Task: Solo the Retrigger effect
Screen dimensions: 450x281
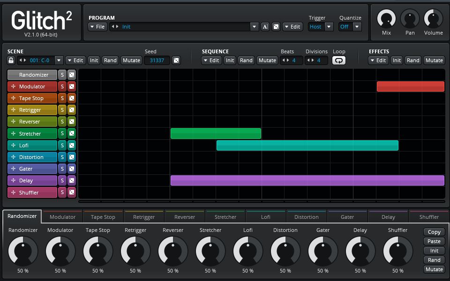Action: pyautogui.click(x=62, y=110)
